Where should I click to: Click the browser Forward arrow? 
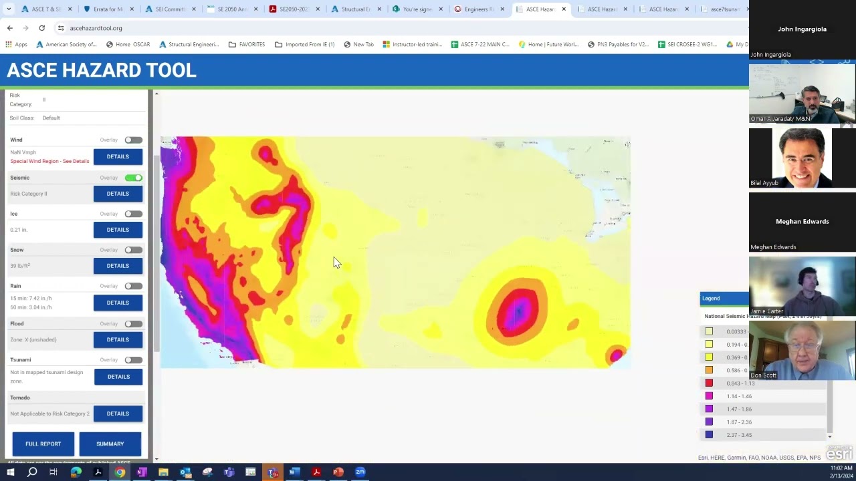tap(25, 28)
